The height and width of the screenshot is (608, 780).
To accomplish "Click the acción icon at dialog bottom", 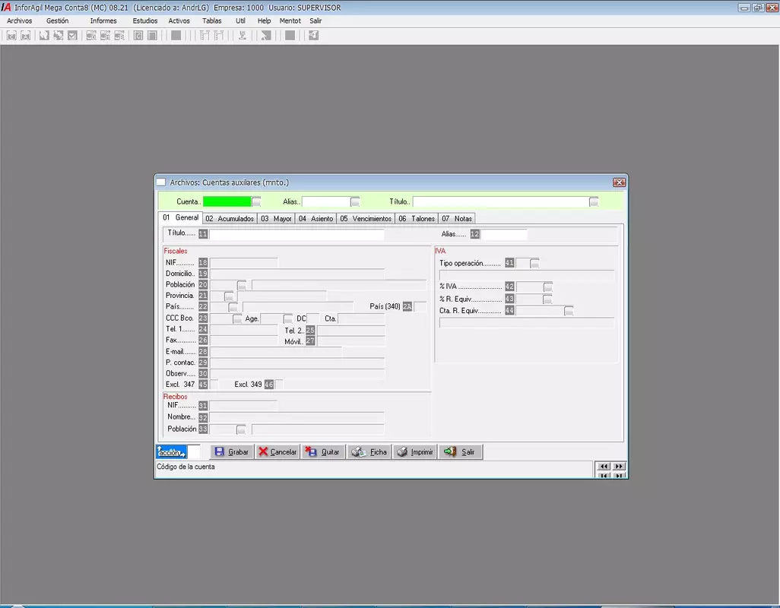I will [x=171, y=452].
